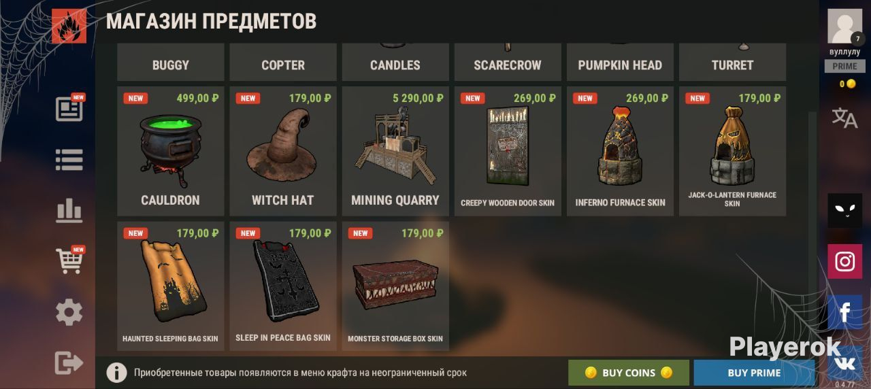Click the BUY PRIME button
The height and width of the screenshot is (389, 871).
(x=754, y=373)
